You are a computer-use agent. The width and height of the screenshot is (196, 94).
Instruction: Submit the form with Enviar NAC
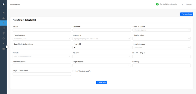pos(102,82)
